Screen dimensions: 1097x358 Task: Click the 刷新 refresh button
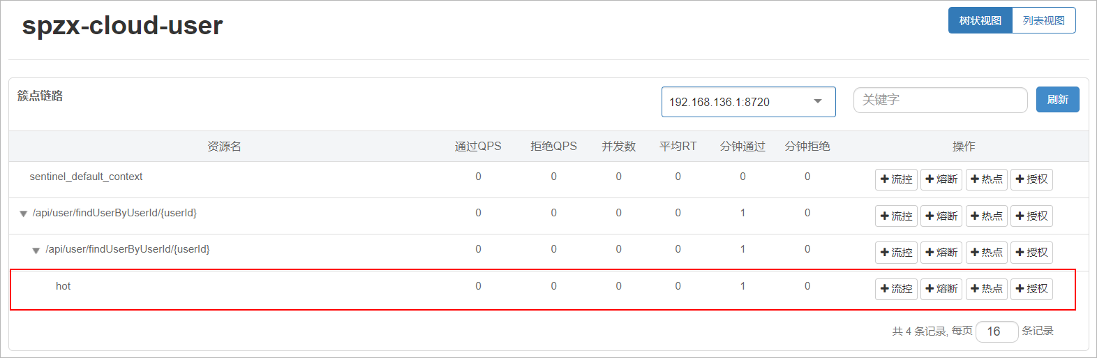pos(1057,100)
